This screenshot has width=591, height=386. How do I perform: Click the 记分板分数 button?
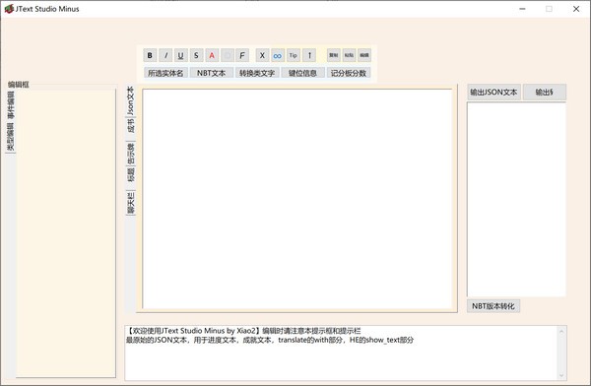click(349, 73)
